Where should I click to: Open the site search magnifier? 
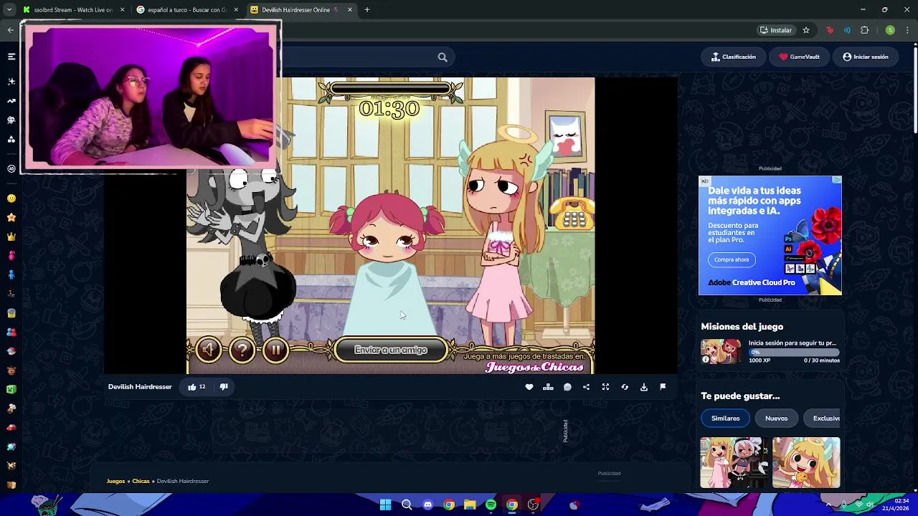(443, 57)
